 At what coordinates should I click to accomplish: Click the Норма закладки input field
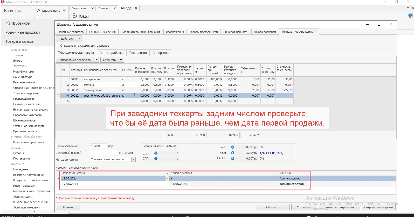click(98, 146)
